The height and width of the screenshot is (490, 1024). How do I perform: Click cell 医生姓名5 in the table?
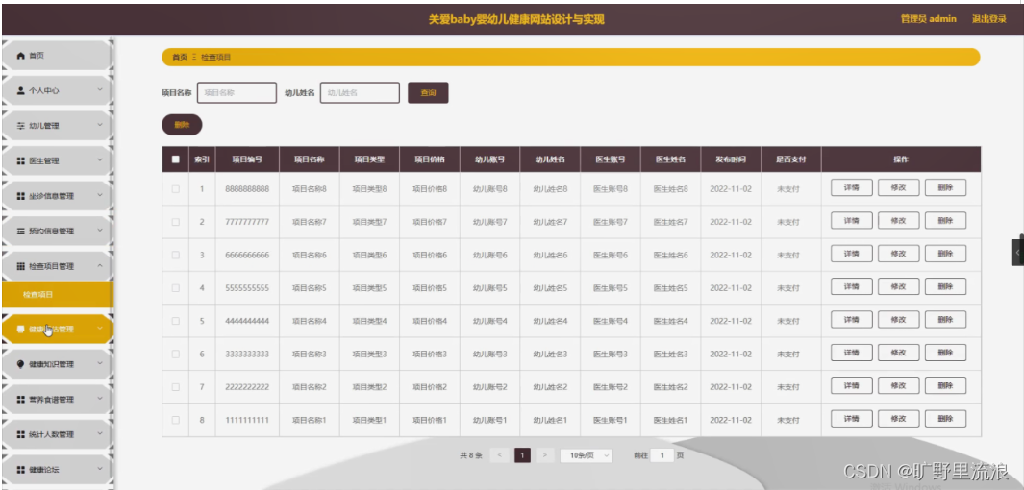pyautogui.click(x=671, y=287)
